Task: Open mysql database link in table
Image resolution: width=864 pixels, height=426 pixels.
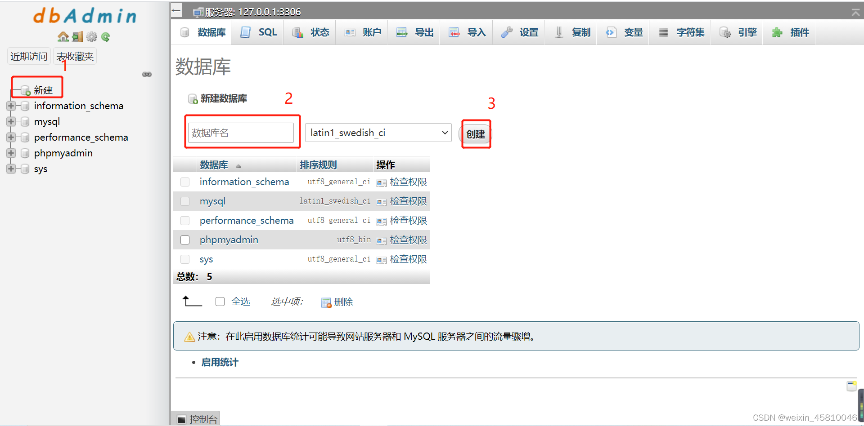Action: [212, 201]
